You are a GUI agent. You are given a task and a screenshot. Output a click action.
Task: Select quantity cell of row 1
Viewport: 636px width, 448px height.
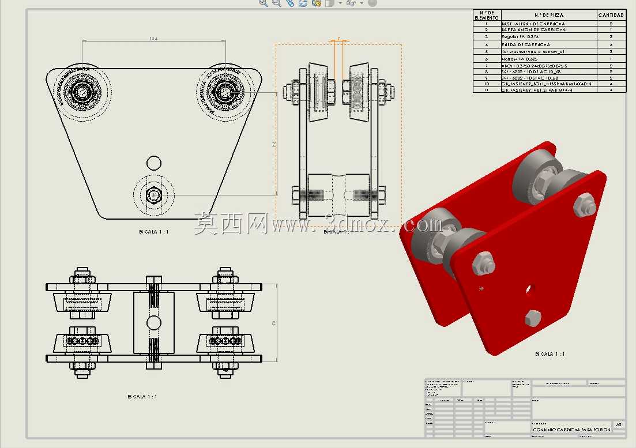coord(611,24)
